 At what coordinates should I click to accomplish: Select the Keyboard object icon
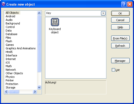click(x=55, y=22)
